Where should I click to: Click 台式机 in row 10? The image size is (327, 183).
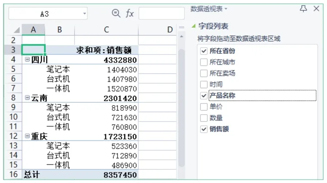pos(58,117)
